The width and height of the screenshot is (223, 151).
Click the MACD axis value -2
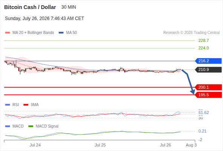tap(200, 140)
